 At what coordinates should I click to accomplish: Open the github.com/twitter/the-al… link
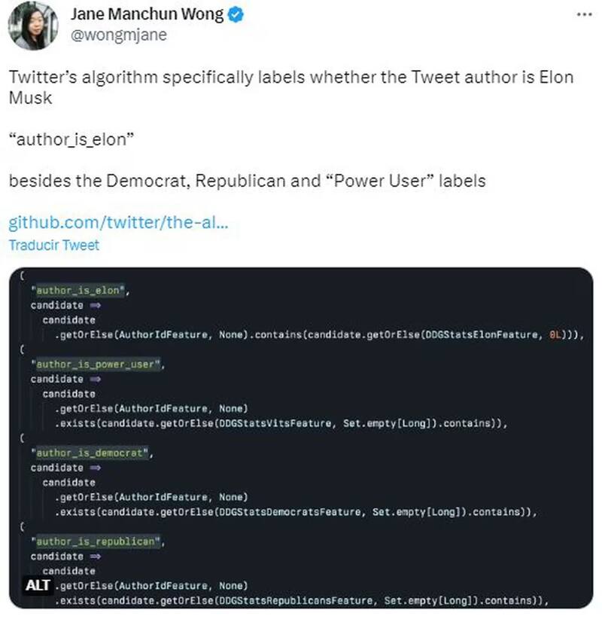(118, 223)
